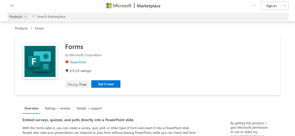The width and height of the screenshot is (295, 136).
Task: Switch to the Ratings + reviews tab
Action: [58, 108]
